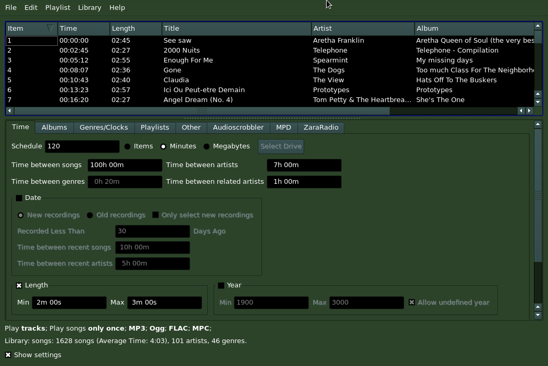Click the Length Max field
The image size is (548, 366).
[165, 302]
